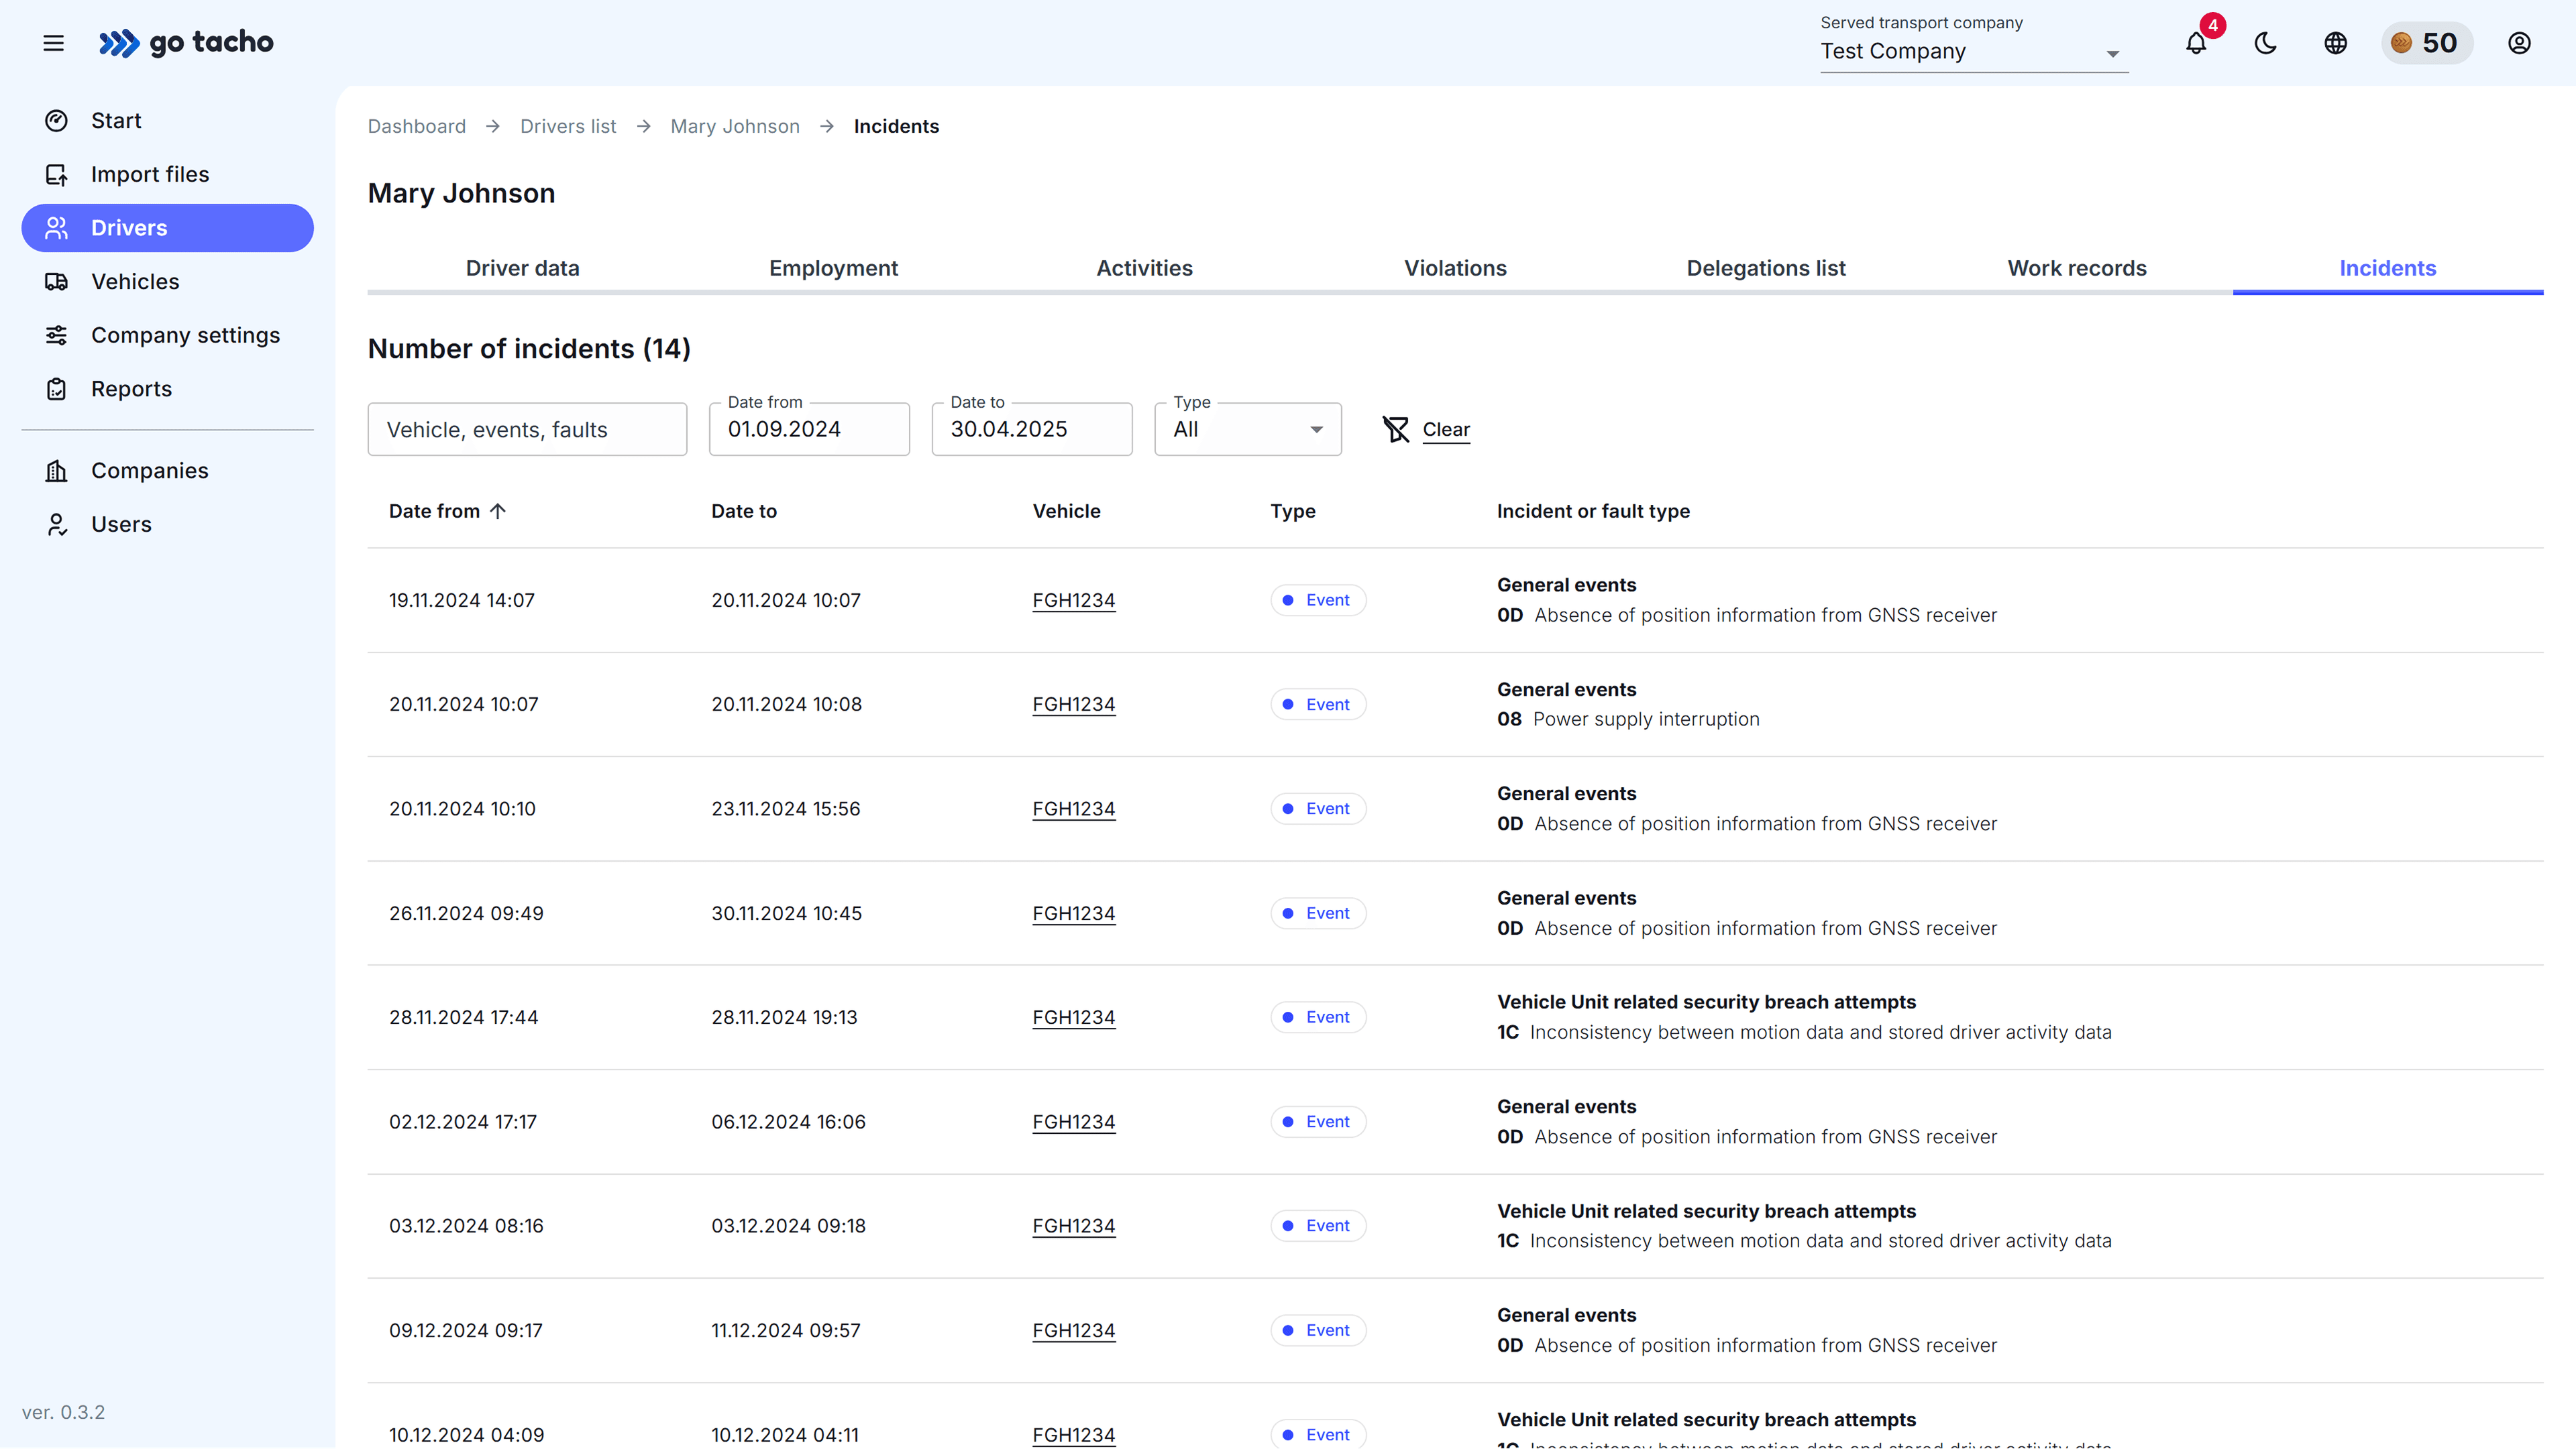Click Event badge in 02.12.2024 17:17 row

pos(1318,1122)
